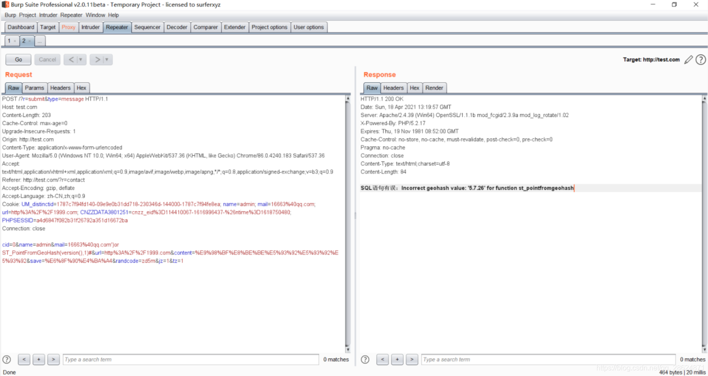Show the response Render view
This screenshot has width=708, height=376.
point(434,88)
